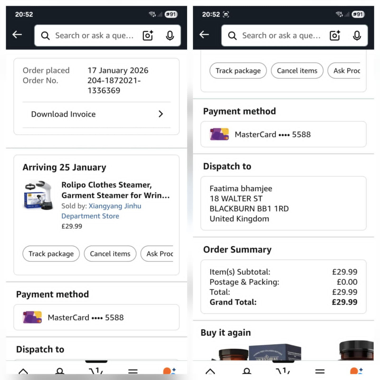
Task: Select the MasterCard 5588 payment card in right screen
Action: click(x=283, y=134)
